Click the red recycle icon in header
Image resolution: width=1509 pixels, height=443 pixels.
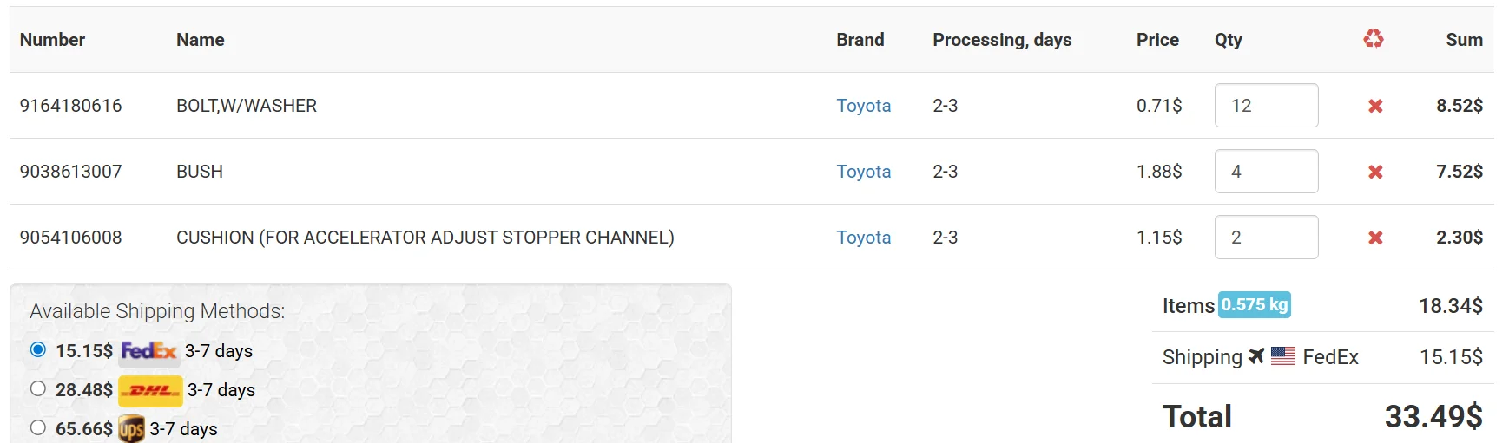coord(1374,39)
